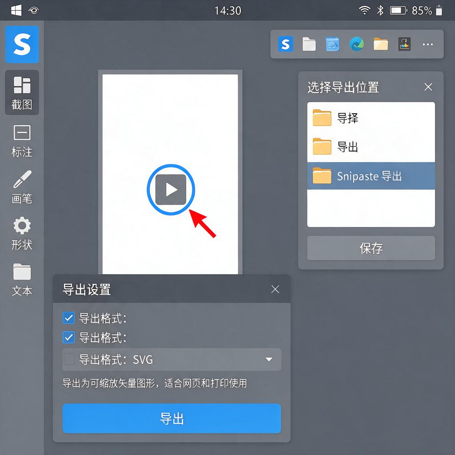Screen dimensions: 455x455
Task: Click the play button on the canvas
Action: point(171,189)
